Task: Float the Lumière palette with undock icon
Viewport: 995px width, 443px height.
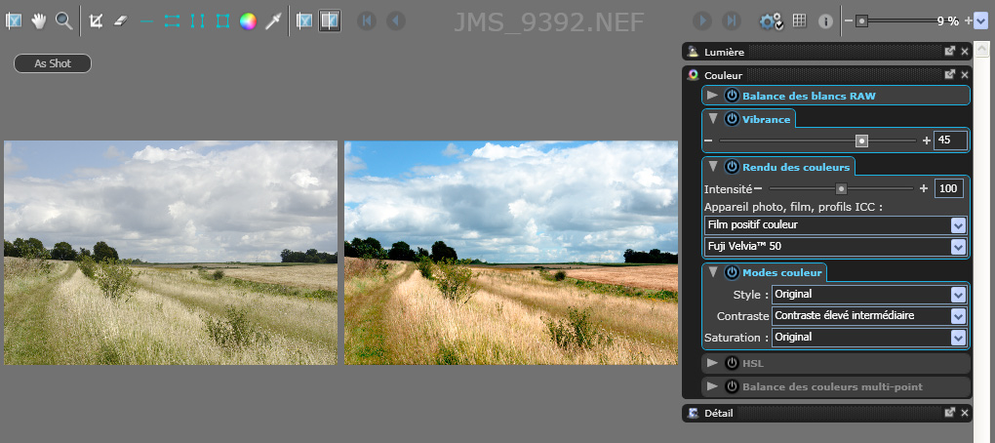Action: point(950,52)
